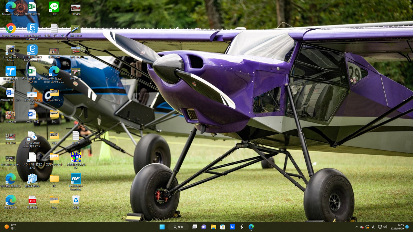This screenshot has width=413, height=232.
Task: Open the volume control in the tray
Action: pyautogui.click(x=385, y=227)
